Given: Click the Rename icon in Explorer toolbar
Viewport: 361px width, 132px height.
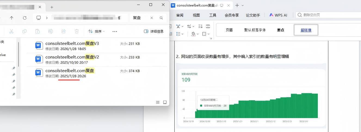Looking at the screenshot, I should click(51, 31).
